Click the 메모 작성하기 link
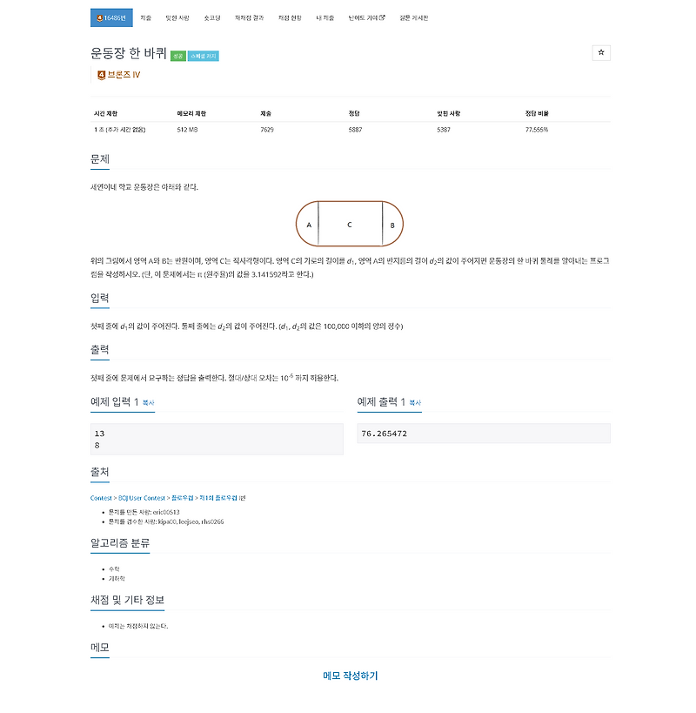Viewport: 696px width, 713px height. tap(351, 676)
